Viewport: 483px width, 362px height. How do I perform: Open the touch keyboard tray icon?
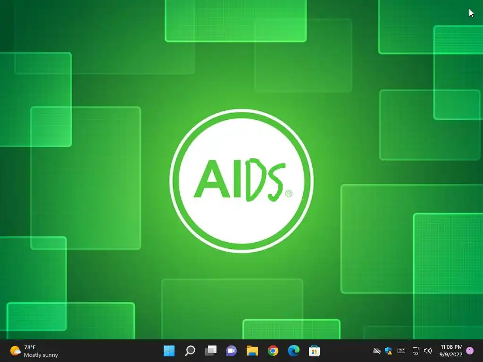[x=401, y=351]
